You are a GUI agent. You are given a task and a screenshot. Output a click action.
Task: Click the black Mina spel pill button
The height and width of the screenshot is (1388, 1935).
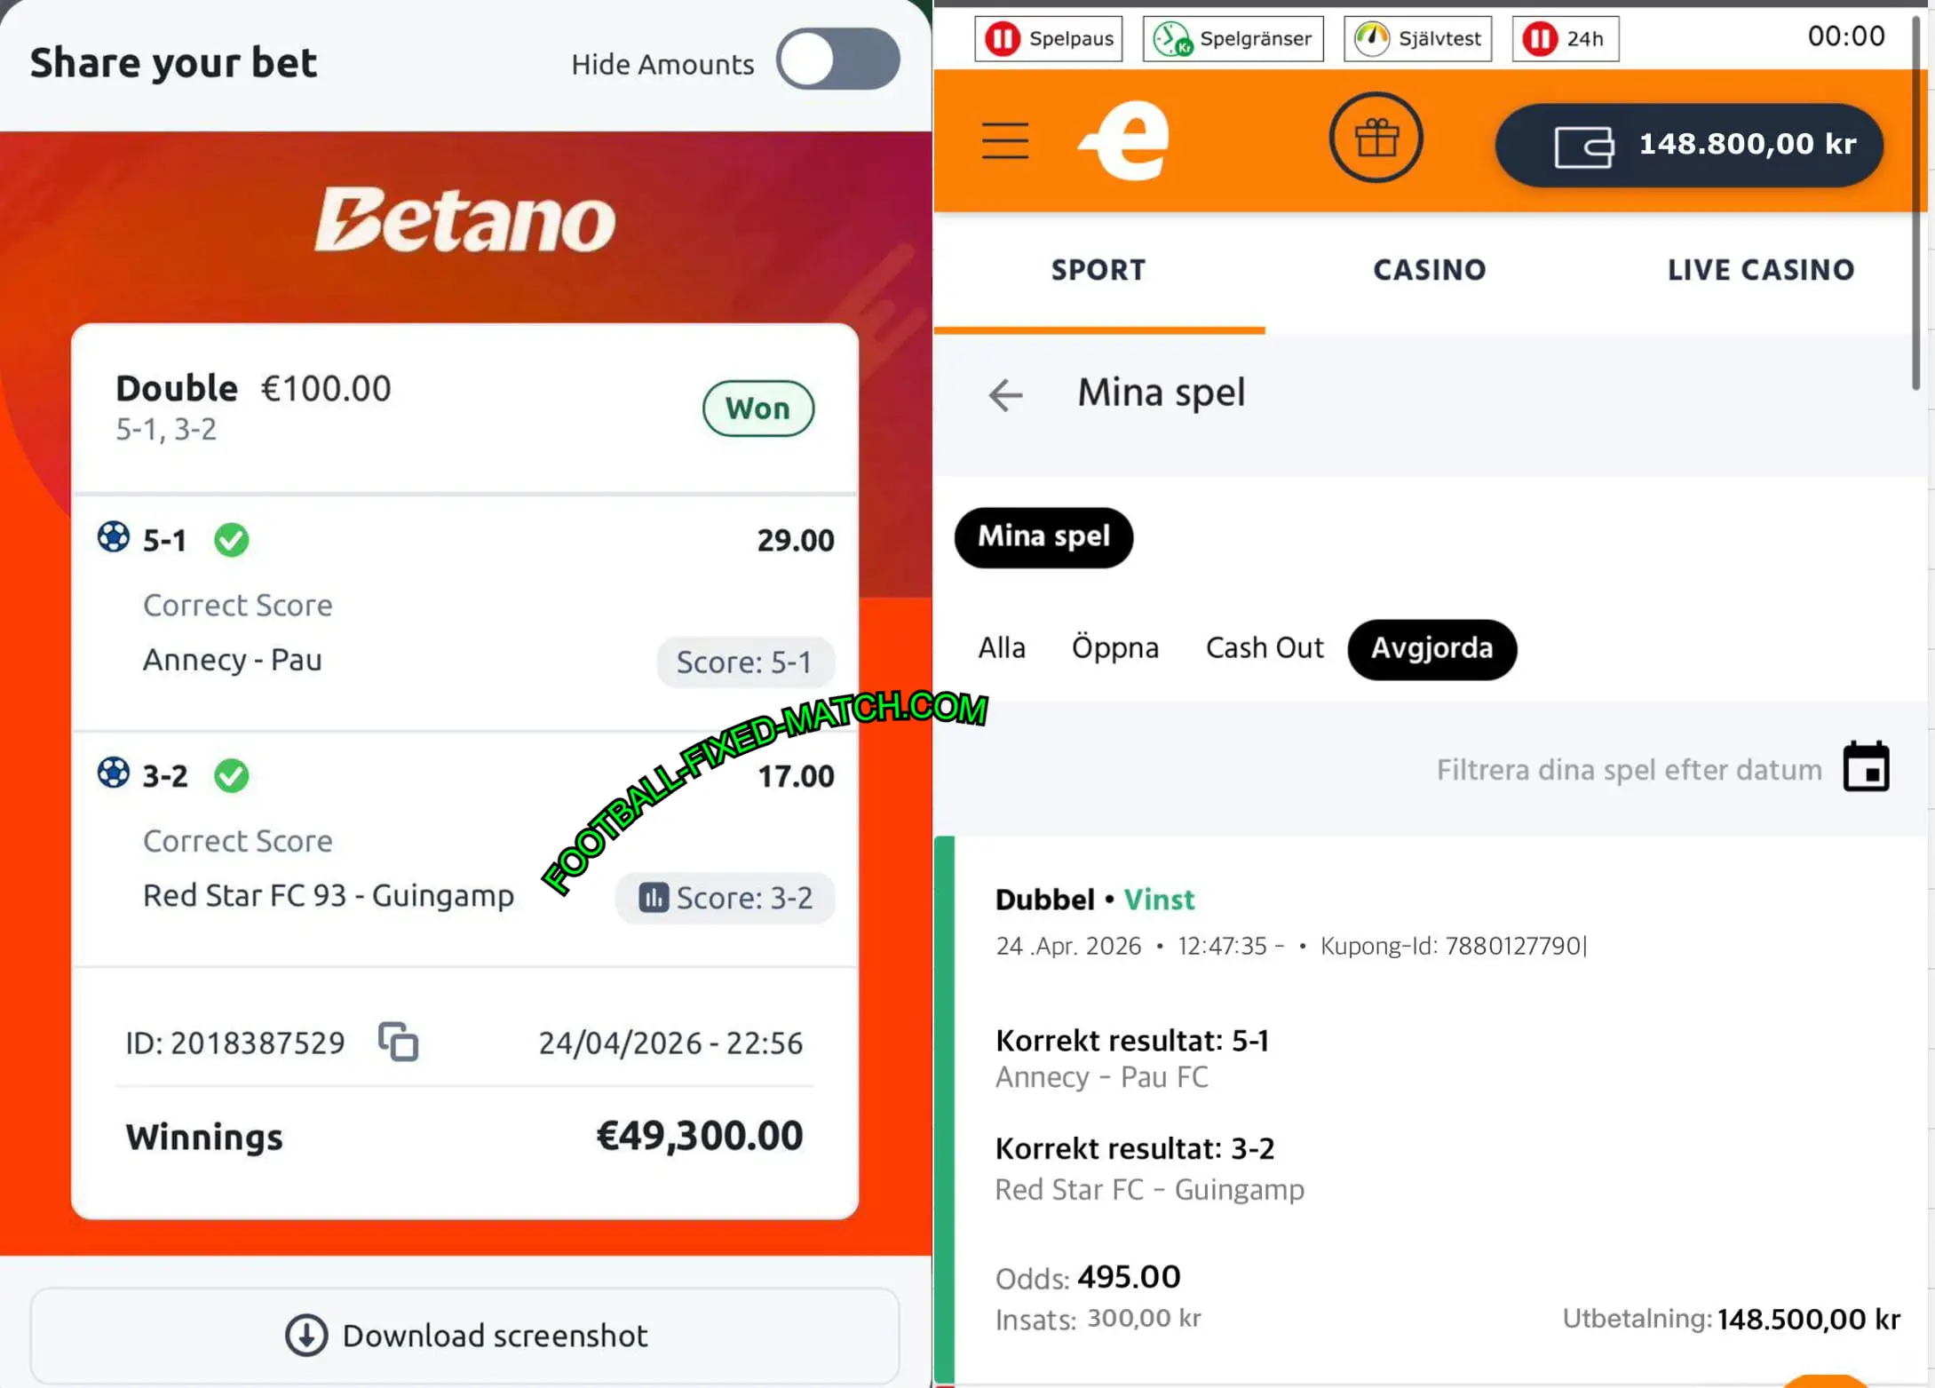coord(1043,537)
